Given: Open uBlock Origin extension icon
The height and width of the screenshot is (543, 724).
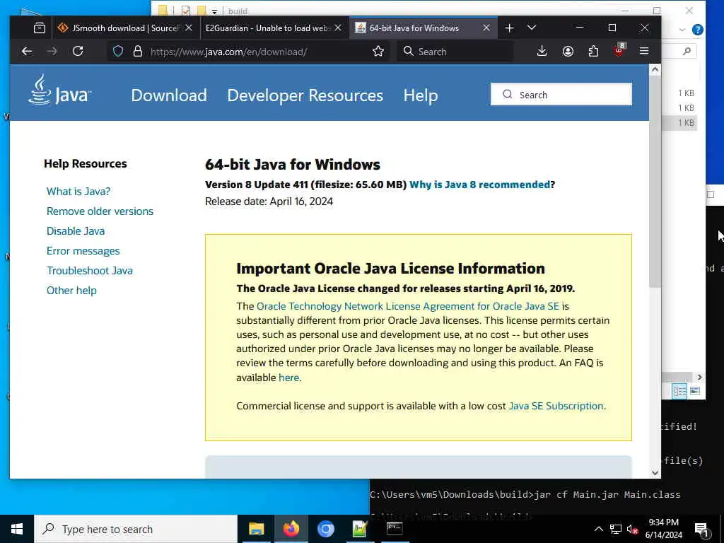Looking at the screenshot, I should pos(619,50).
